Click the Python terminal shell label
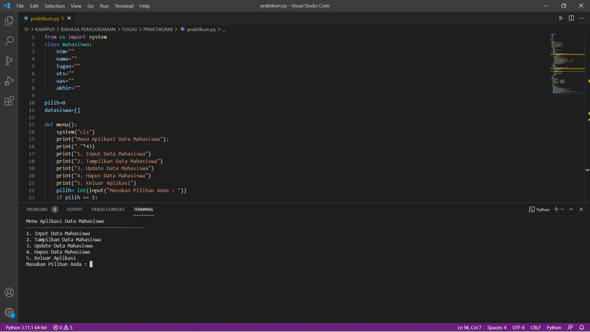590x332 pixels. (x=539, y=209)
